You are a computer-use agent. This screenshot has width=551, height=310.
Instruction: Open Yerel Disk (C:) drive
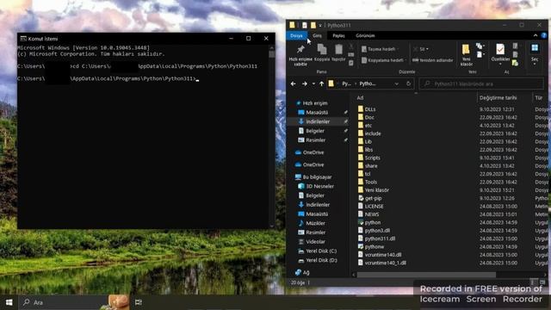point(318,251)
